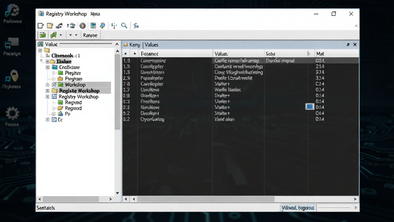Image resolution: width=394 pixels, height=222 pixels.
Task: Select the blue table layout icon
Action: tap(93, 26)
